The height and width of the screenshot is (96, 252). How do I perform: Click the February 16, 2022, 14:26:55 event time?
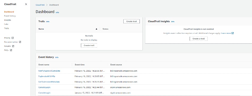click(90, 82)
